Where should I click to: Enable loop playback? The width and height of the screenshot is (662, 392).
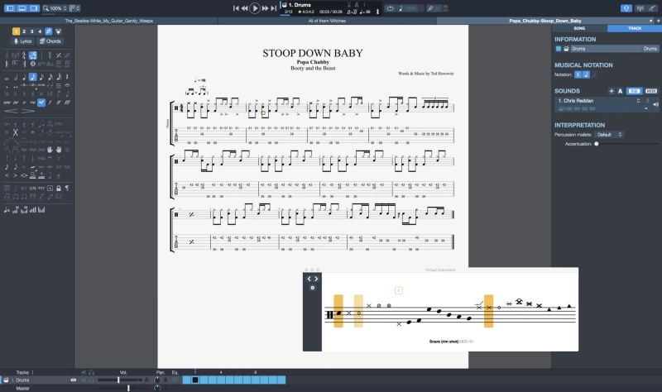click(x=390, y=8)
